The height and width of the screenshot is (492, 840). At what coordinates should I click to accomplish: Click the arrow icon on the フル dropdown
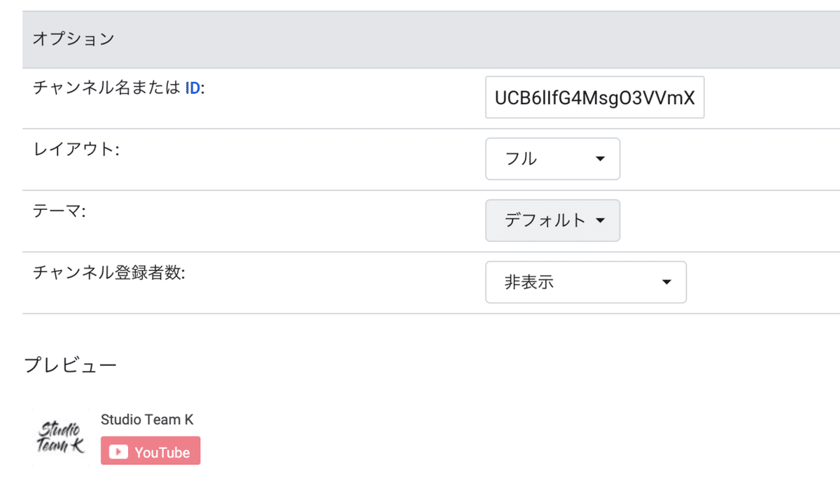(599, 159)
